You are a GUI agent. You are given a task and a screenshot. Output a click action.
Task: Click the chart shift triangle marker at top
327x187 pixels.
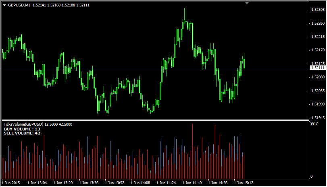pos(247,3)
